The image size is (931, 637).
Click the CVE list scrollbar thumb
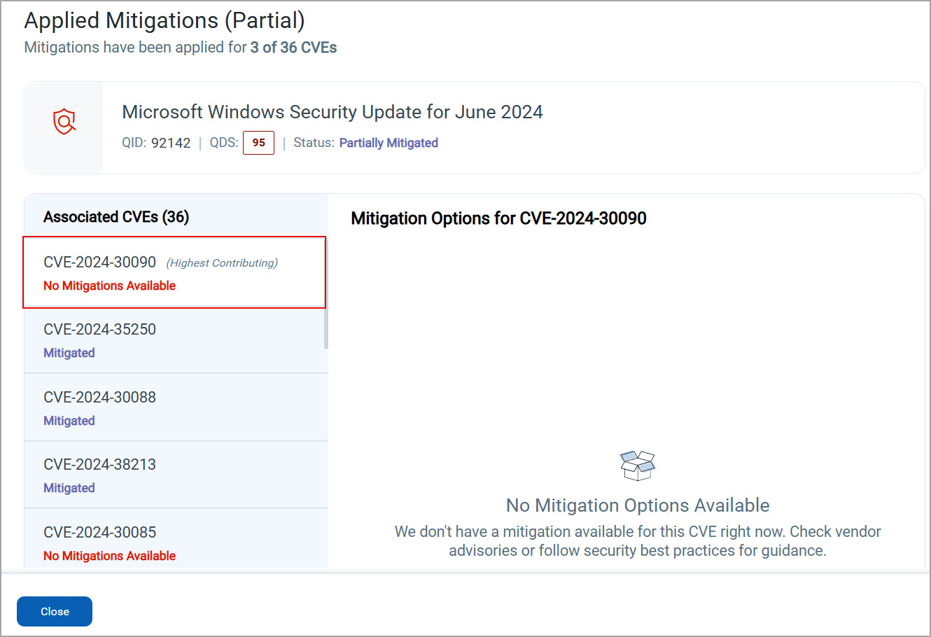coord(326,328)
